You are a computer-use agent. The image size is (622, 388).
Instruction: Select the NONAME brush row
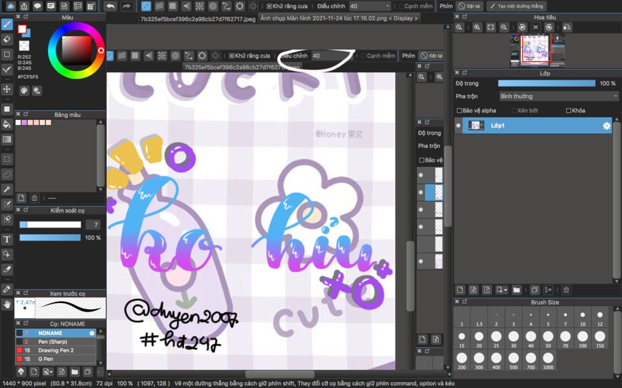pos(55,333)
